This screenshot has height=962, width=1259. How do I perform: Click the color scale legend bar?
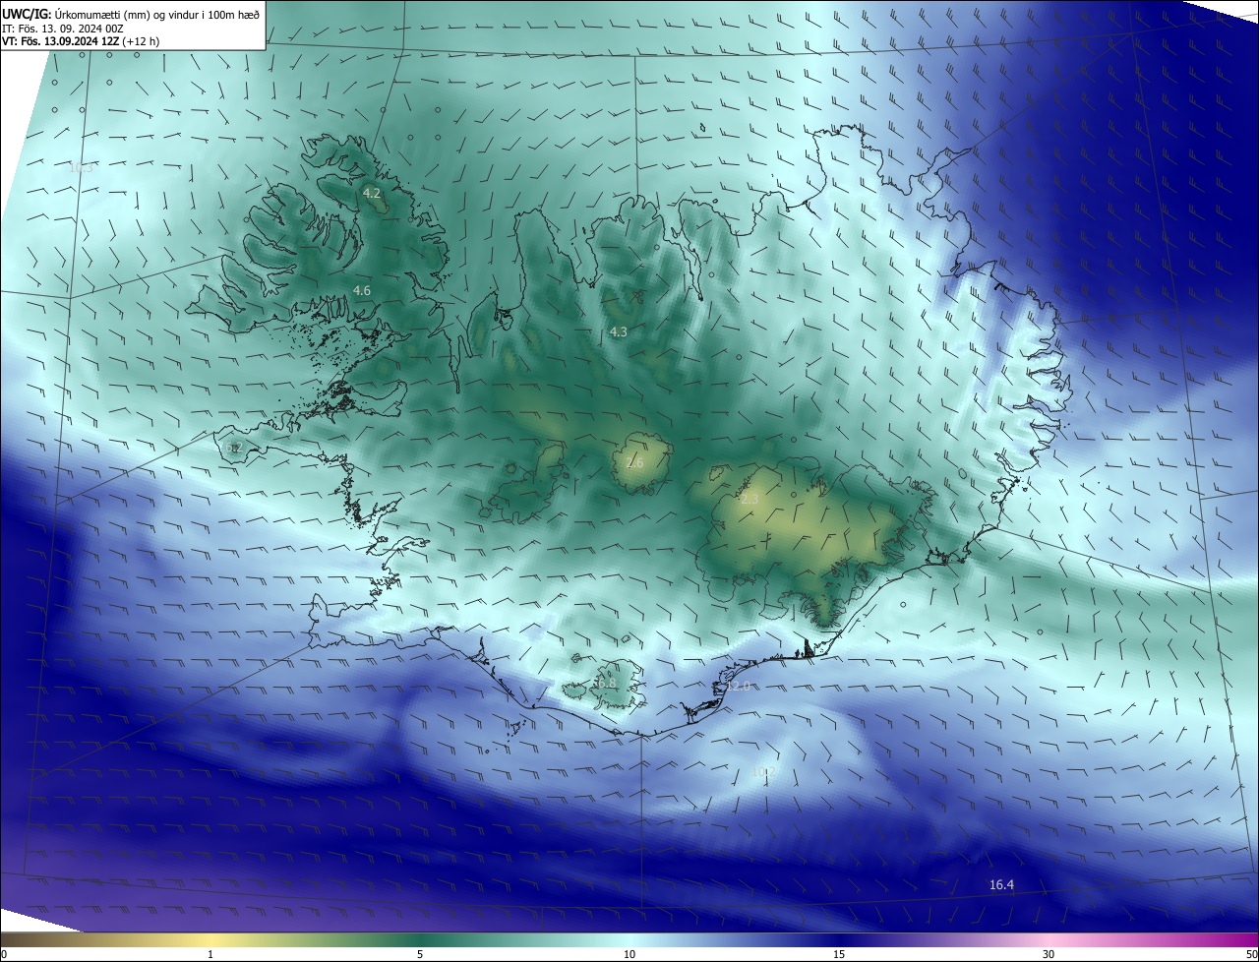(x=629, y=939)
